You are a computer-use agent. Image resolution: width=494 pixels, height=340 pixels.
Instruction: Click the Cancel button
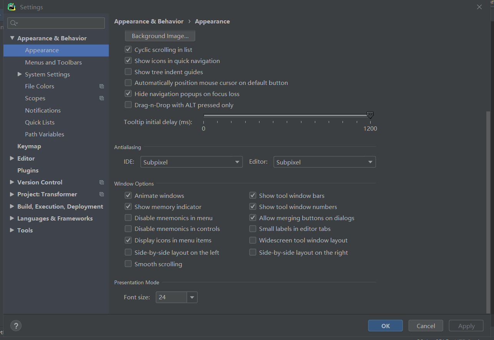pos(426,326)
